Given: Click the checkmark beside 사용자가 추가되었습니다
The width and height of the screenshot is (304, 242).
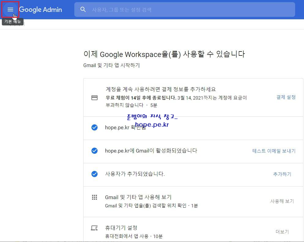Looking at the screenshot, I should pos(95,174).
